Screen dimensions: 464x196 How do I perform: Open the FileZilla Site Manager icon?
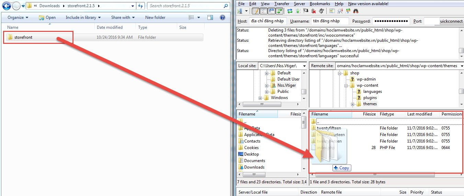point(240,11)
